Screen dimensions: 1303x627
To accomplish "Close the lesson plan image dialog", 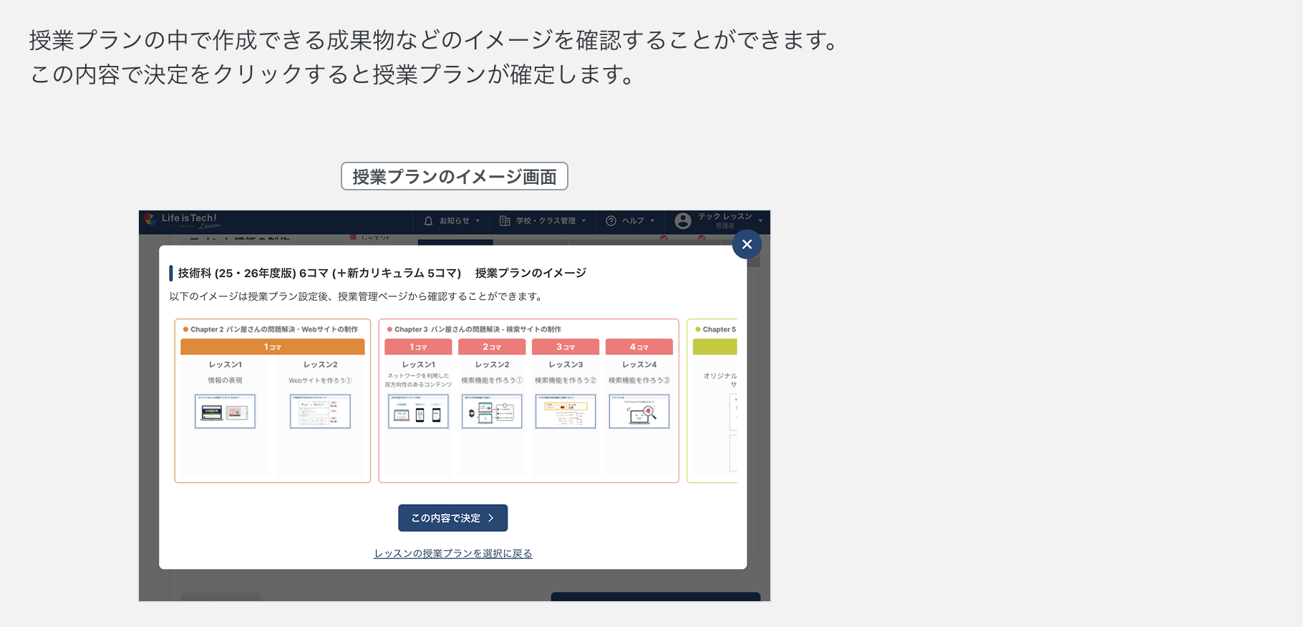I will tap(747, 244).
